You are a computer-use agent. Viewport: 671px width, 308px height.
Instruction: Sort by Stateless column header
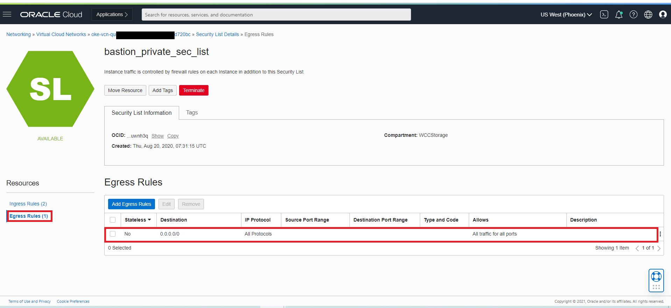tap(138, 220)
